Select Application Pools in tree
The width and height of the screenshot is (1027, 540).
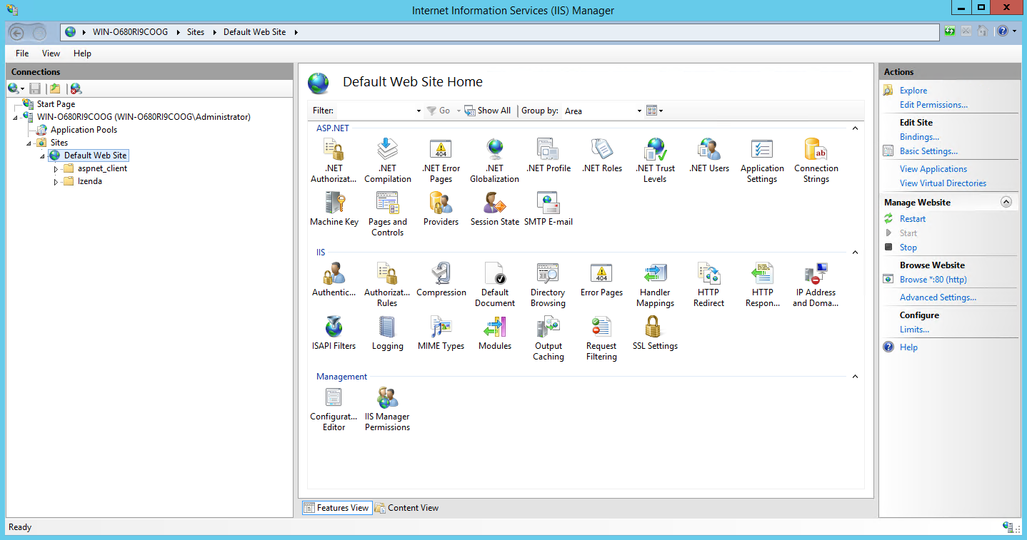[84, 130]
